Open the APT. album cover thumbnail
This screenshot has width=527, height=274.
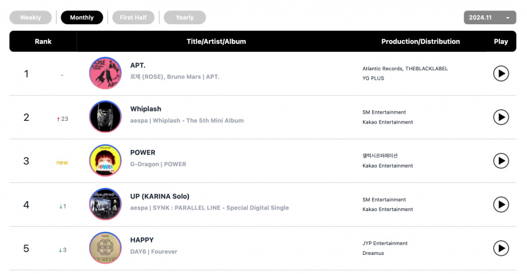105,73
